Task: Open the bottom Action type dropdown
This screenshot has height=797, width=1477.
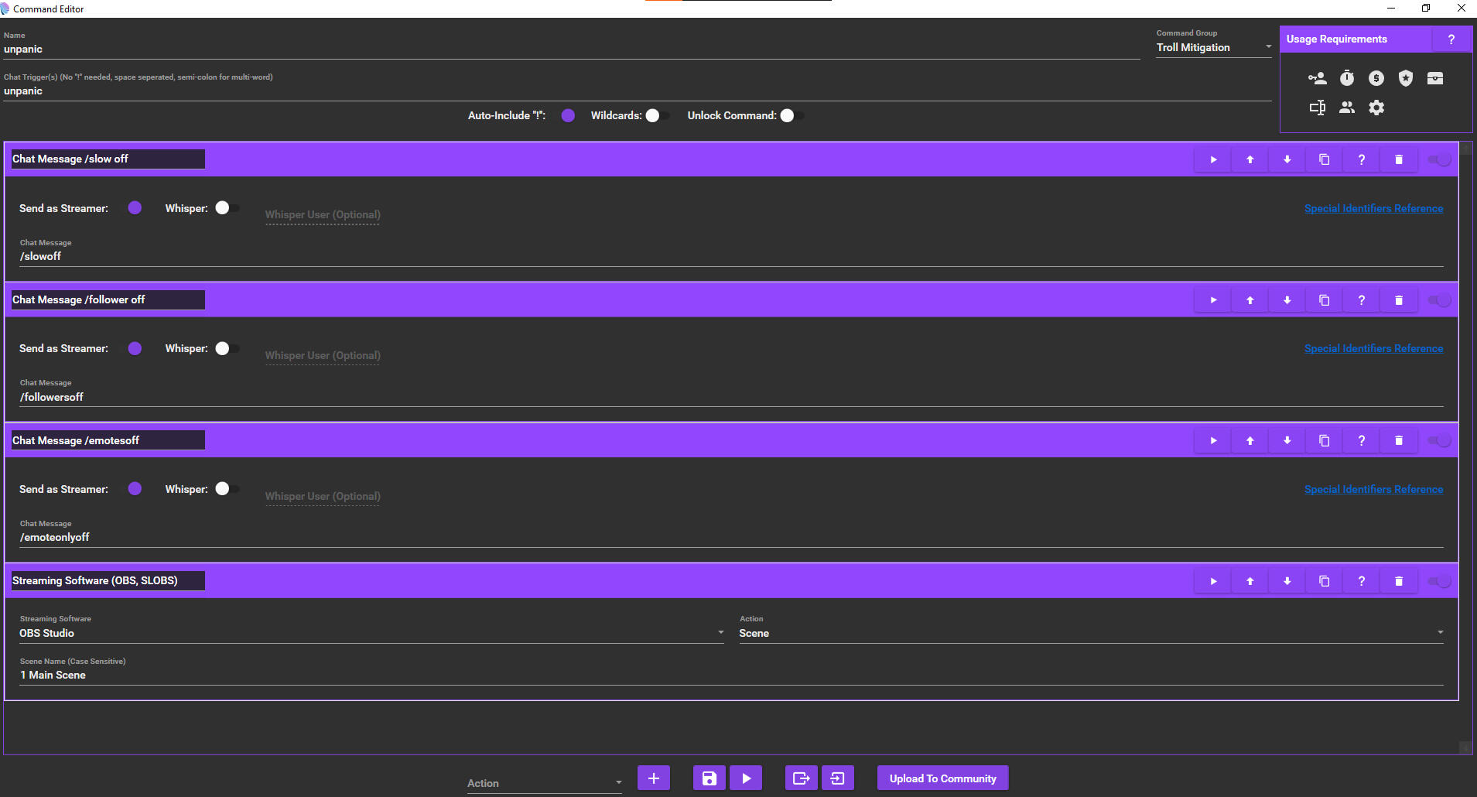Action: click(x=544, y=783)
